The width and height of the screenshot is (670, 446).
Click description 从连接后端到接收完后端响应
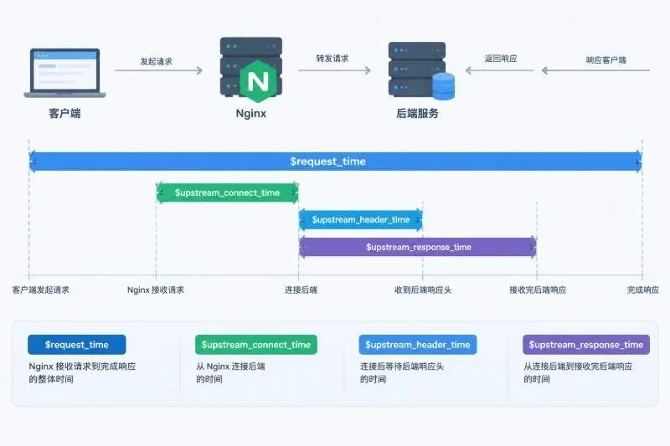578,367
